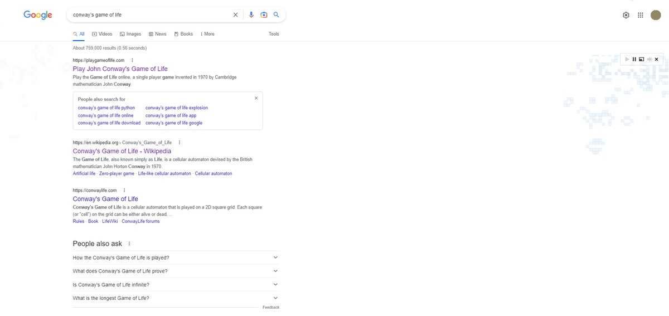Screen dimensions: 669x316
Task: Open Conway's Game of Life Wikipedia link
Action: [x=122, y=151]
